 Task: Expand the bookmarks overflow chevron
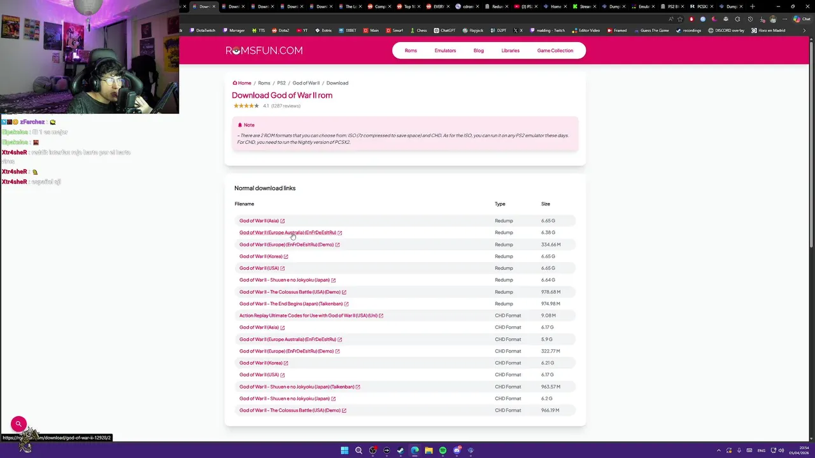click(x=804, y=31)
